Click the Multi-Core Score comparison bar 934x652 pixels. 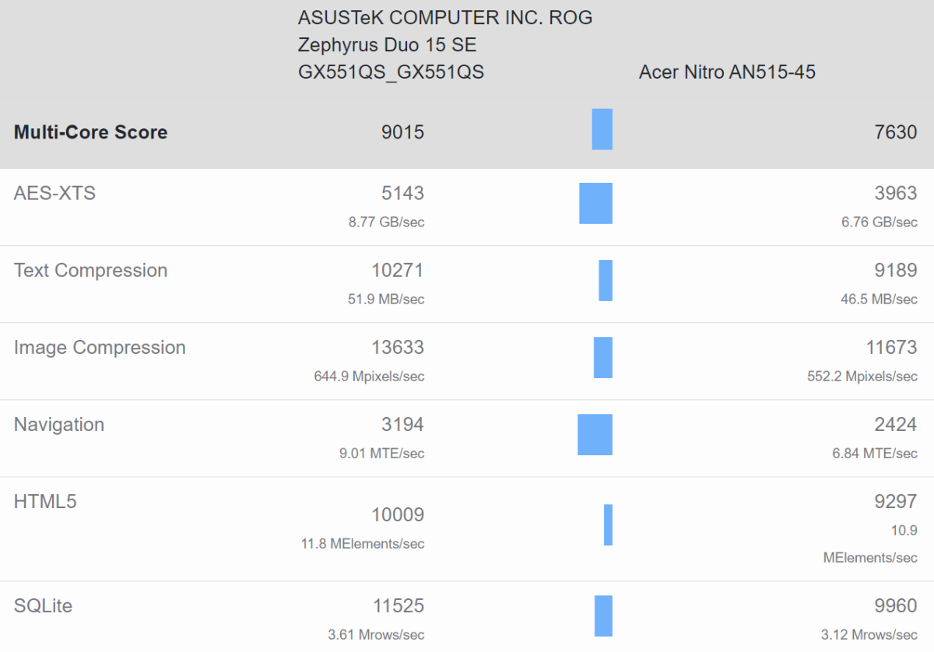[602, 129]
